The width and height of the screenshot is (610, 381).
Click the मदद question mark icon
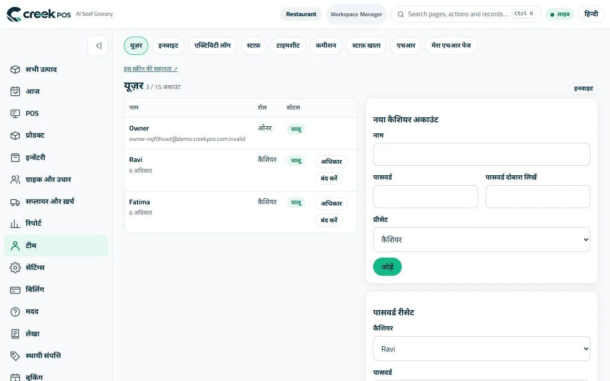(15, 312)
